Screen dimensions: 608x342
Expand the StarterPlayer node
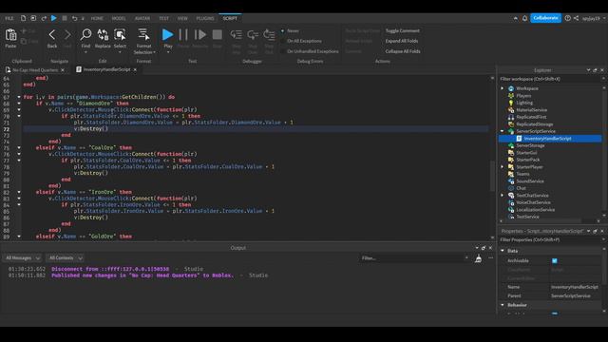point(503,167)
